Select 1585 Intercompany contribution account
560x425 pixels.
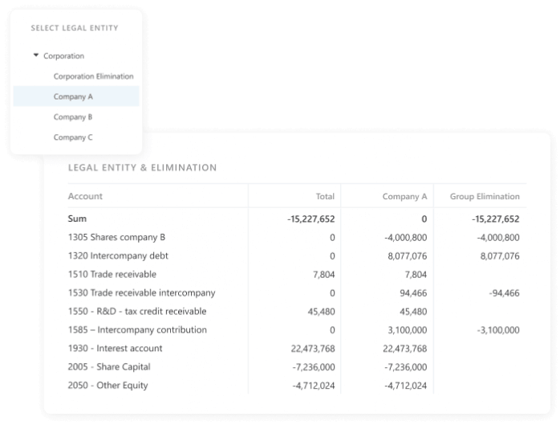137,330
